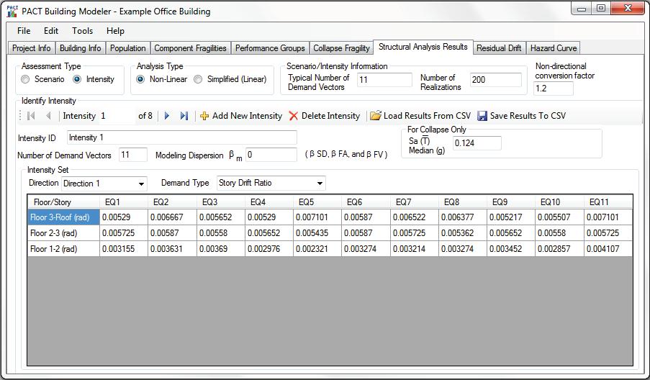Click the Number of Realizations field
This screenshot has height=380, width=650.
tap(495, 80)
